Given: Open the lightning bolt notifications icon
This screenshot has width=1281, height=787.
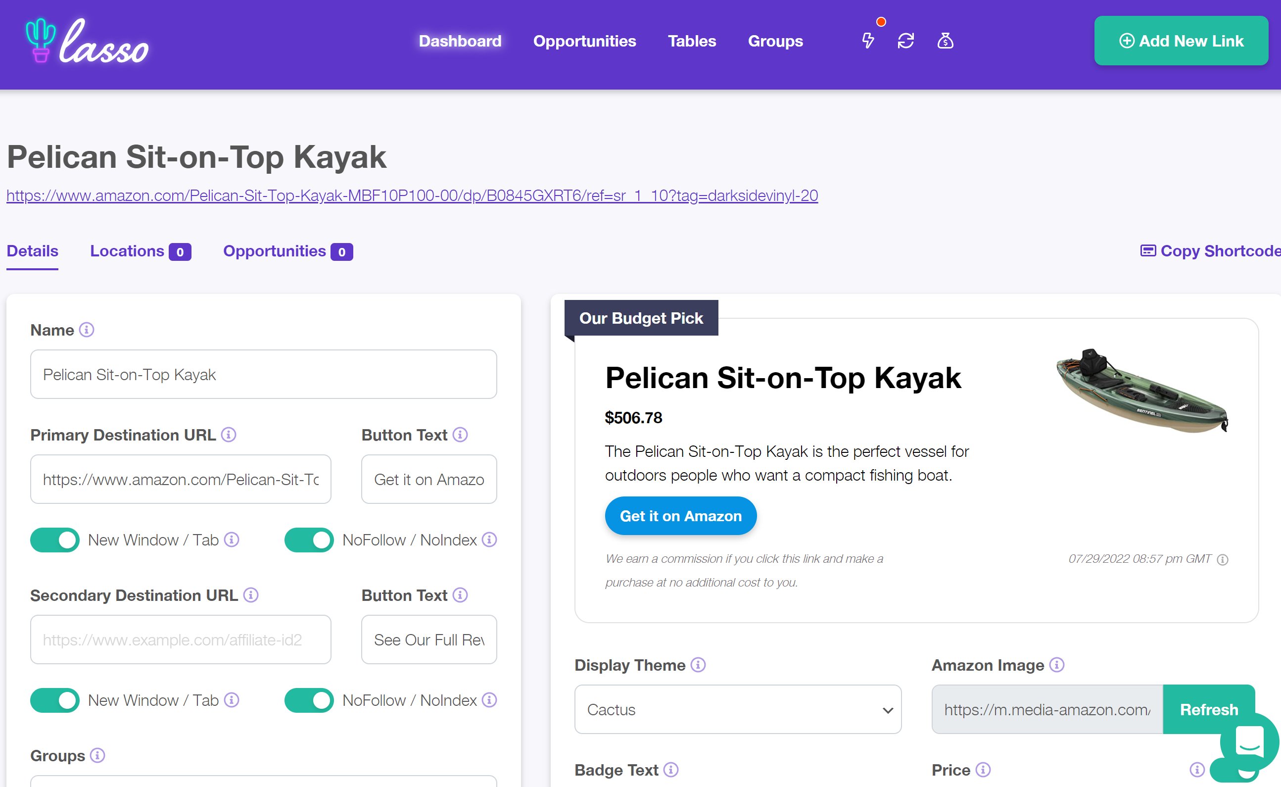Looking at the screenshot, I should tap(868, 41).
